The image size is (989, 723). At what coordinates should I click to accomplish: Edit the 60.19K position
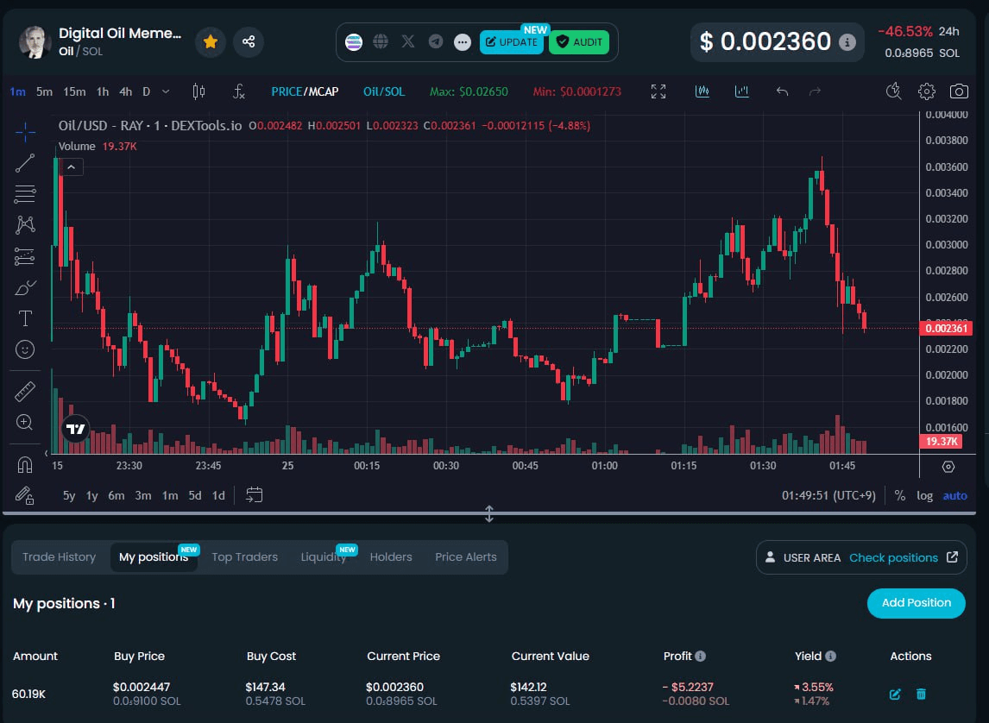[894, 694]
